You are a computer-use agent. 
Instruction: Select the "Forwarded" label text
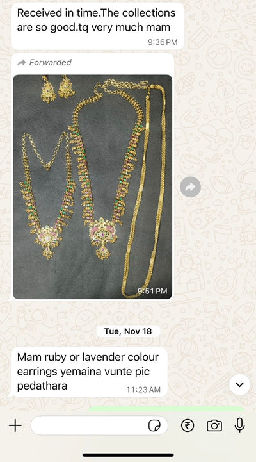click(x=51, y=62)
